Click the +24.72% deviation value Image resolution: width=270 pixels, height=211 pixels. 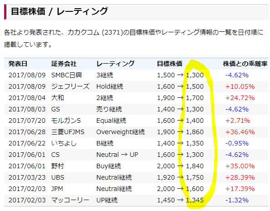coord(240,98)
